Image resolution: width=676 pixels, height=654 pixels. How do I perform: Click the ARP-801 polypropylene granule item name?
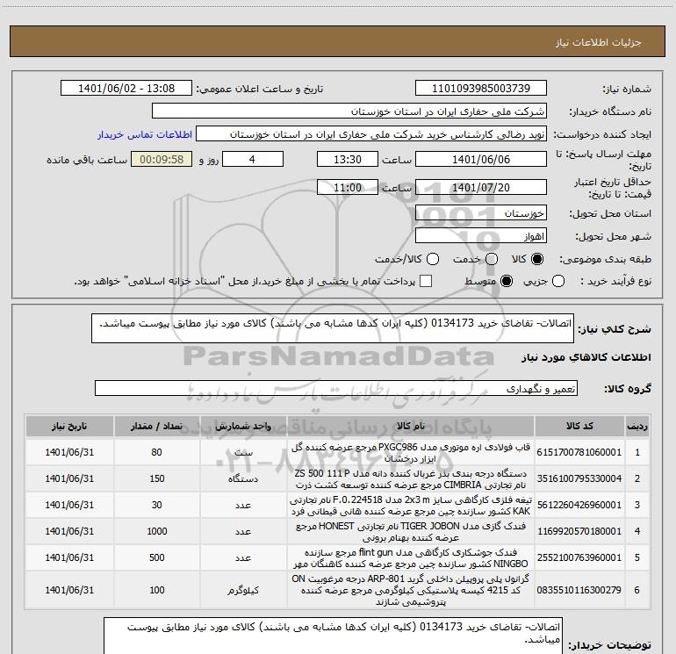coord(411,590)
